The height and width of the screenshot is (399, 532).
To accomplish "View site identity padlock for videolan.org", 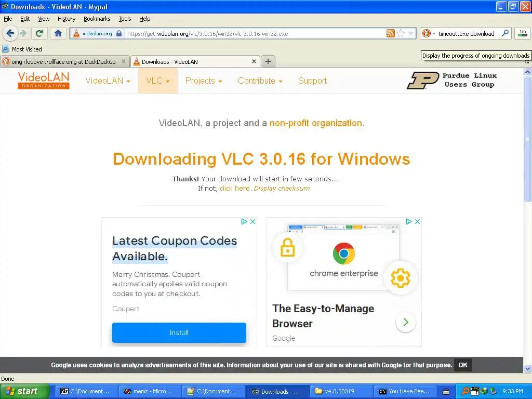I will coord(119,33).
